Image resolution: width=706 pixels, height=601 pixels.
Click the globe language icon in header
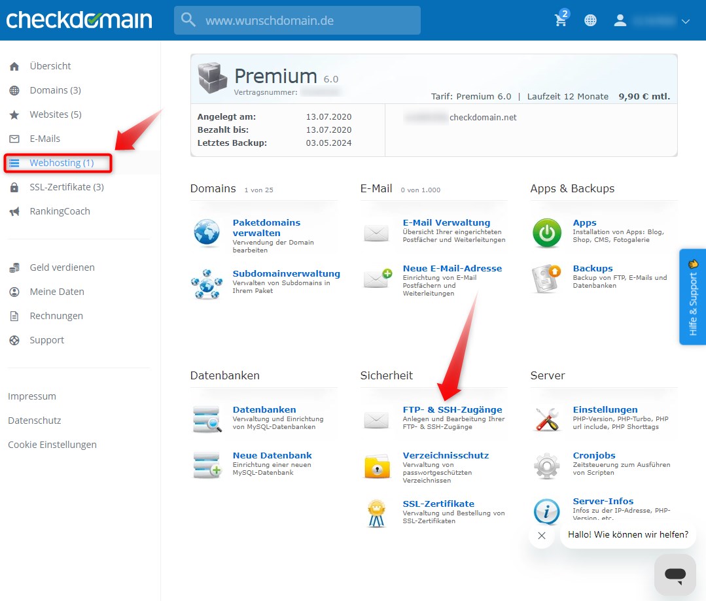590,20
